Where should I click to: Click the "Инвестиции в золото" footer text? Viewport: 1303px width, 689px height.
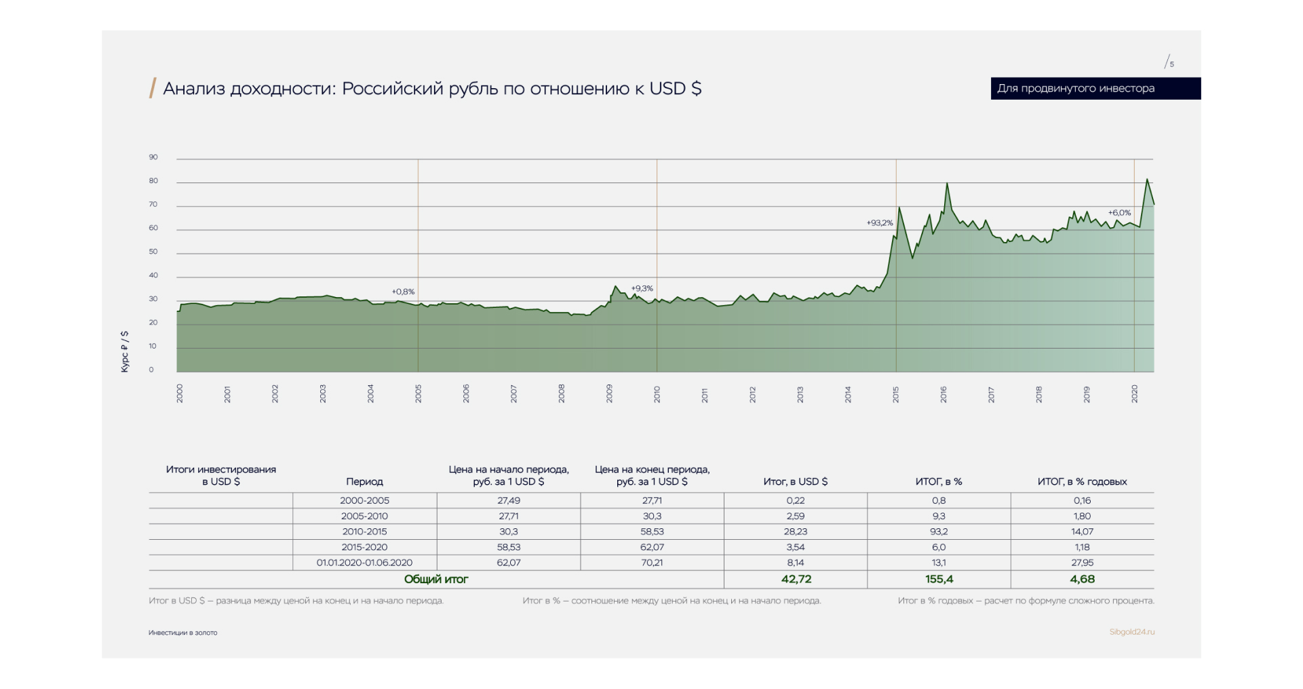point(183,633)
